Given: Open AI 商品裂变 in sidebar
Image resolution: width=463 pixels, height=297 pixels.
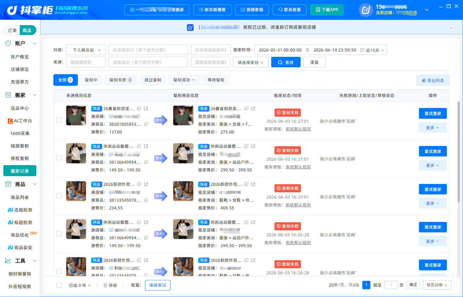Looking at the screenshot, I should (x=20, y=248).
